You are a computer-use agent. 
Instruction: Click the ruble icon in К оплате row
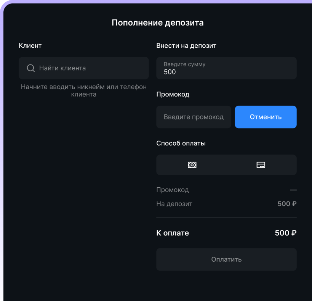[294, 233]
